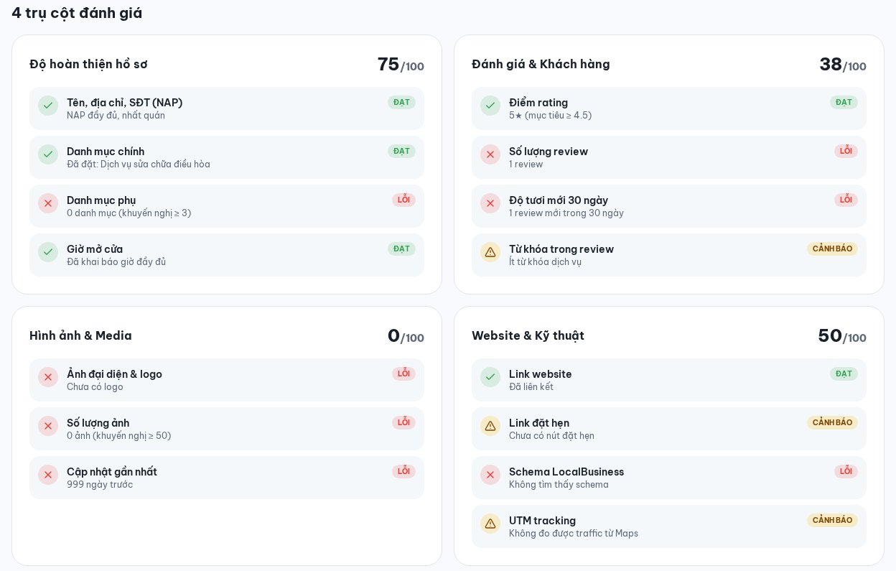Click the LỖI badge on Cập nhật gần nhất row
The height and width of the screenshot is (571, 896).
click(403, 471)
